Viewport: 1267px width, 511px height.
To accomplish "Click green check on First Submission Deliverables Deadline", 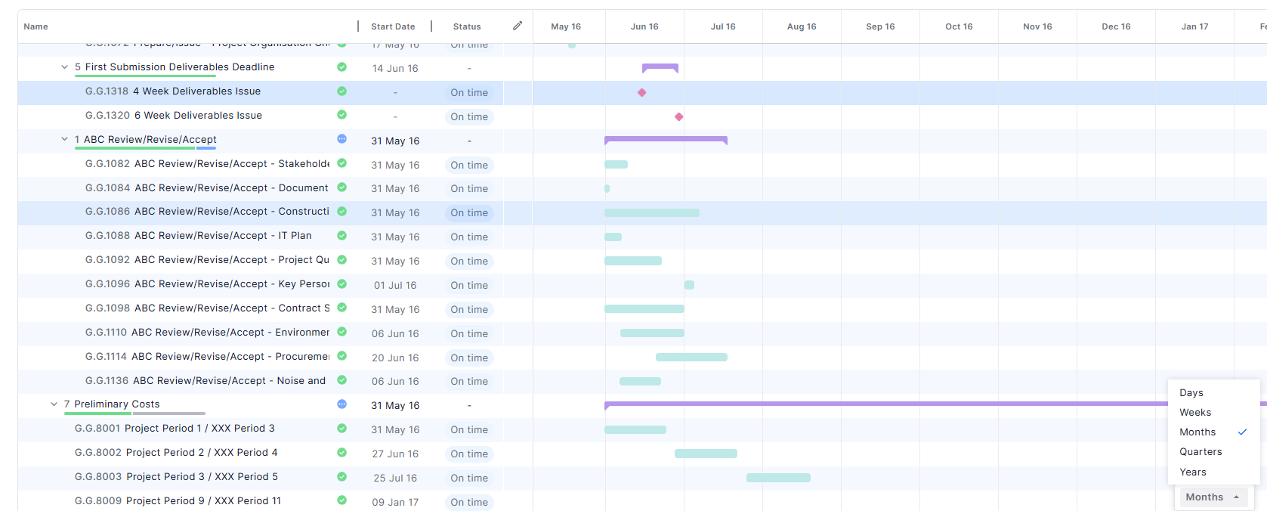I will point(341,67).
